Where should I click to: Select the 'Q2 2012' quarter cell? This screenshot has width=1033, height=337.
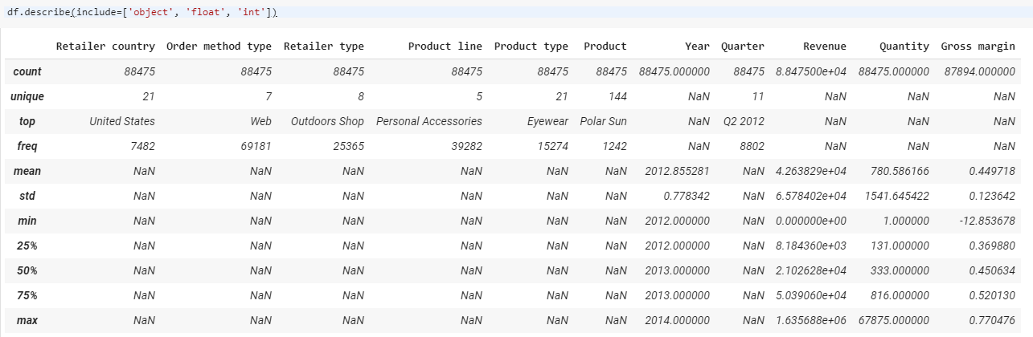[743, 121]
